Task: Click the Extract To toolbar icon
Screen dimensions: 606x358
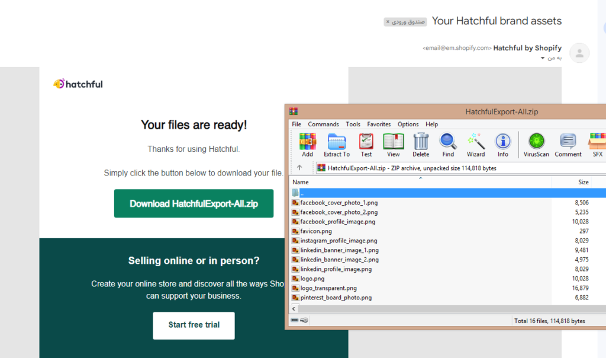Action: coord(336,144)
